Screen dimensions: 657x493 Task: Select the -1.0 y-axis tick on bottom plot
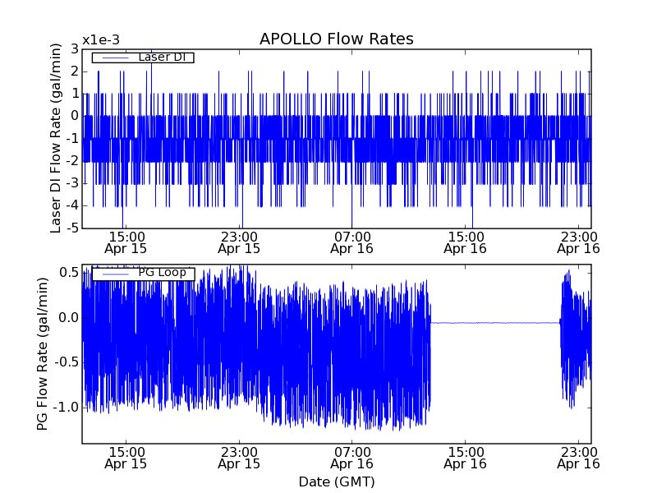point(67,408)
